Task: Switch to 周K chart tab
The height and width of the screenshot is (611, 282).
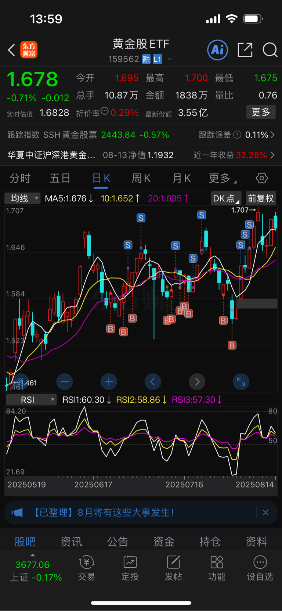Action: pyautogui.click(x=141, y=179)
